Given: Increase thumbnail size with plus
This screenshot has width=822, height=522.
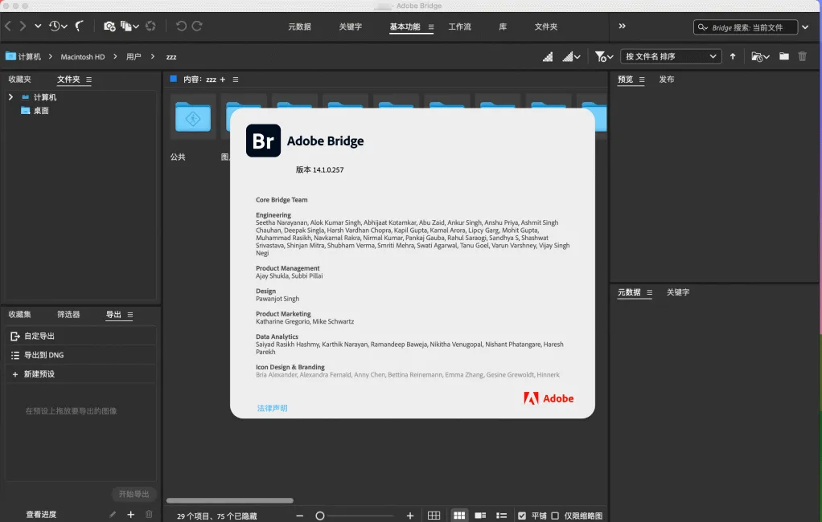Looking at the screenshot, I should coord(410,516).
